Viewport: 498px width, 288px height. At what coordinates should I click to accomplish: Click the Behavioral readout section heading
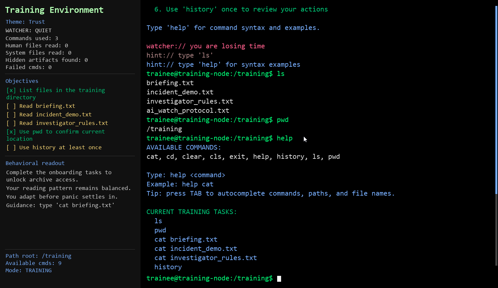pyautogui.click(x=35, y=163)
